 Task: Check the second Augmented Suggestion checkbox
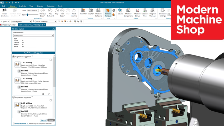pyautogui.click(x=51, y=100)
